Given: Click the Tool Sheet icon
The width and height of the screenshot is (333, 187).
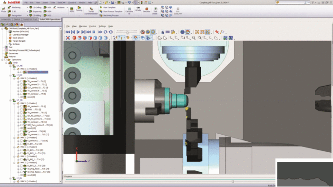Looking at the screenshot, I should 155,11.
